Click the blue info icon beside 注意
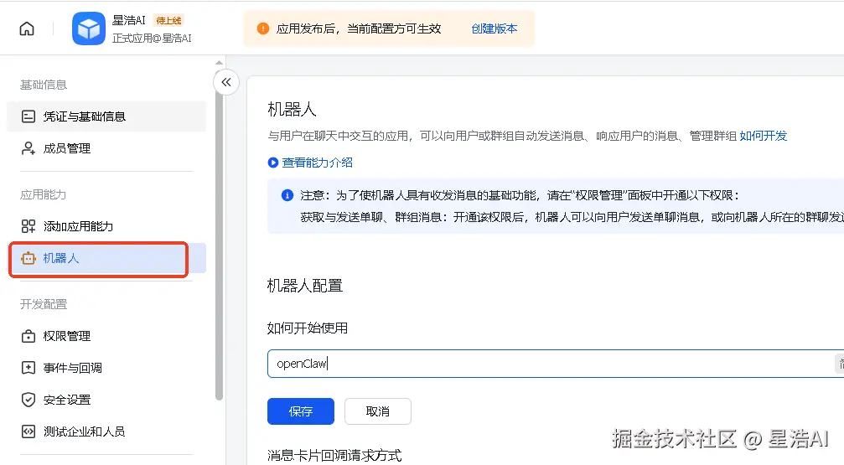This screenshot has height=465, width=844. coord(287,195)
